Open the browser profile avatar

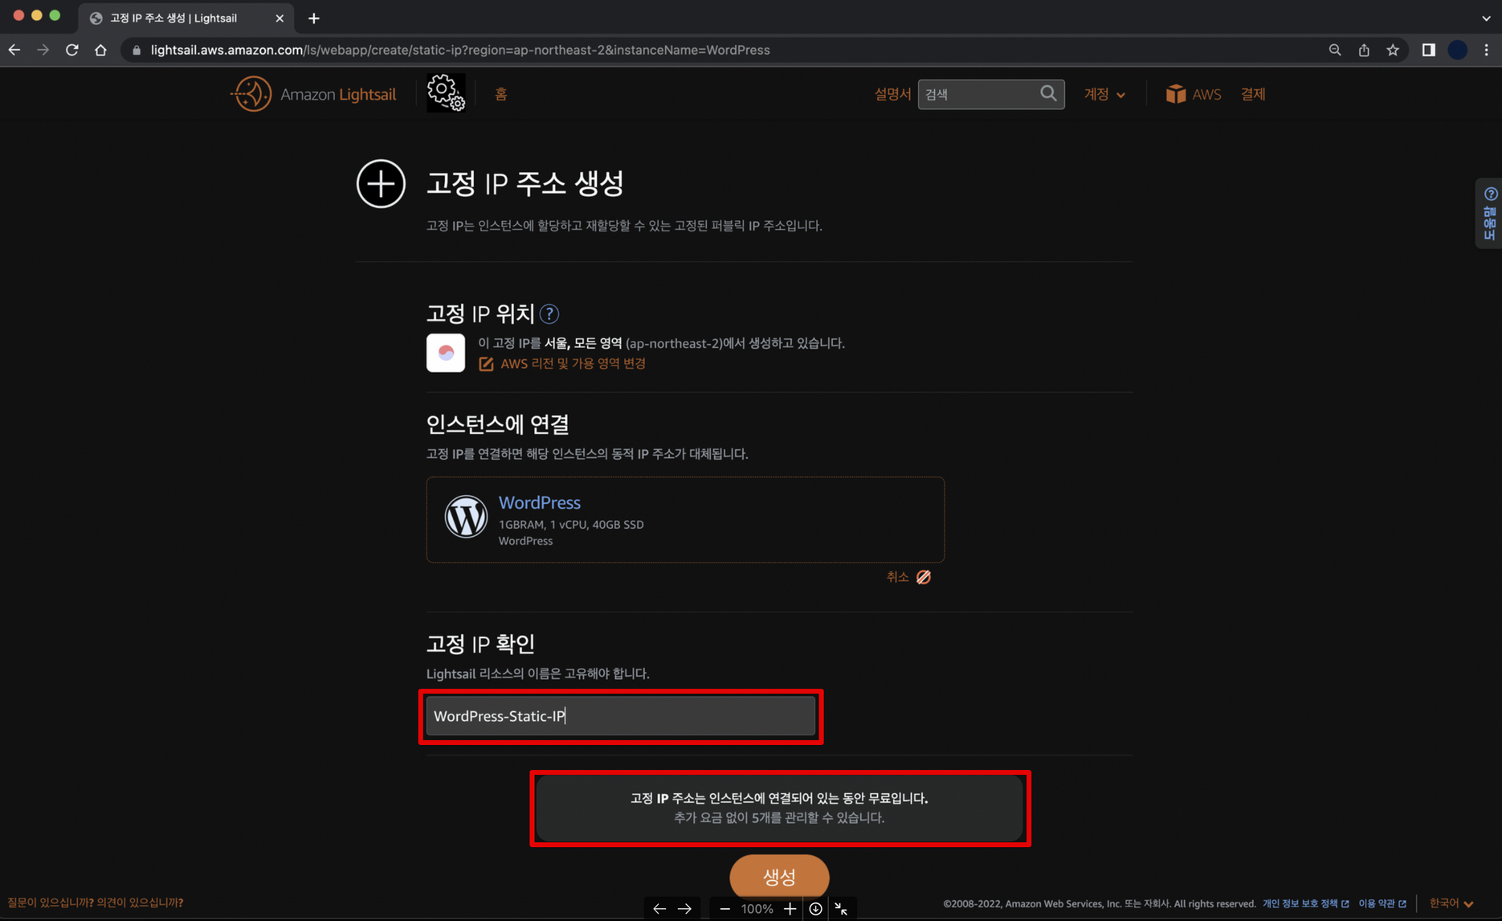click(1457, 50)
